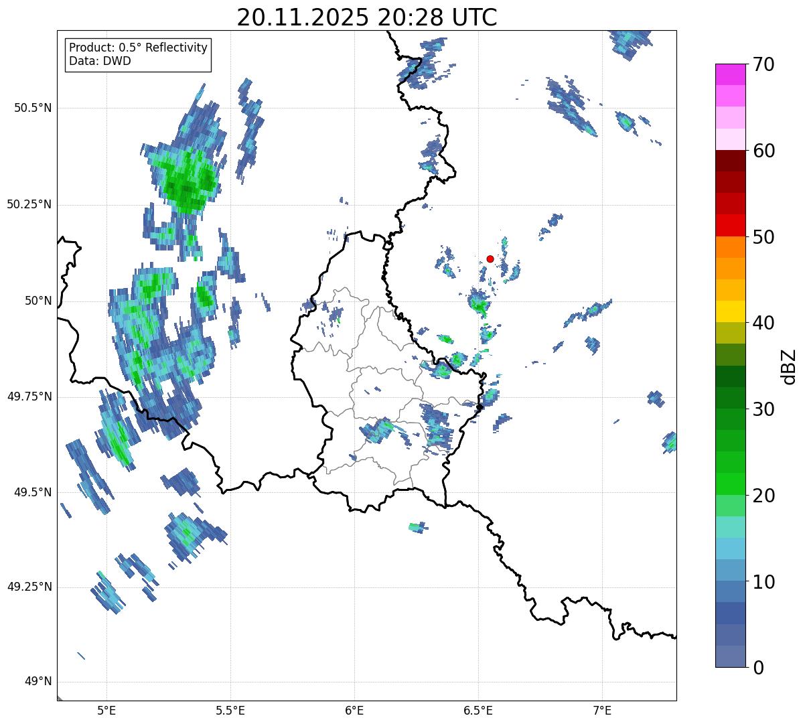Click the longitude label 7°E

click(x=602, y=710)
